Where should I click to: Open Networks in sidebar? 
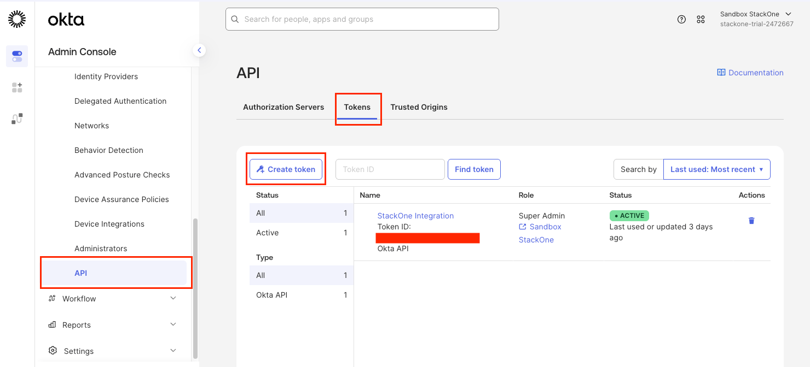92,126
